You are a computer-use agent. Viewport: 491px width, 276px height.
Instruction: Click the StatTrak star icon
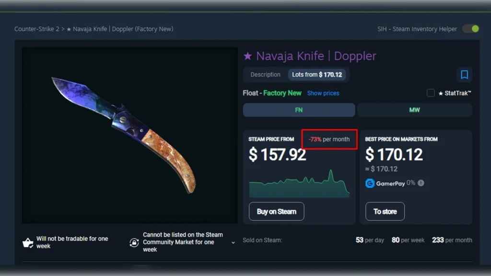[441, 93]
